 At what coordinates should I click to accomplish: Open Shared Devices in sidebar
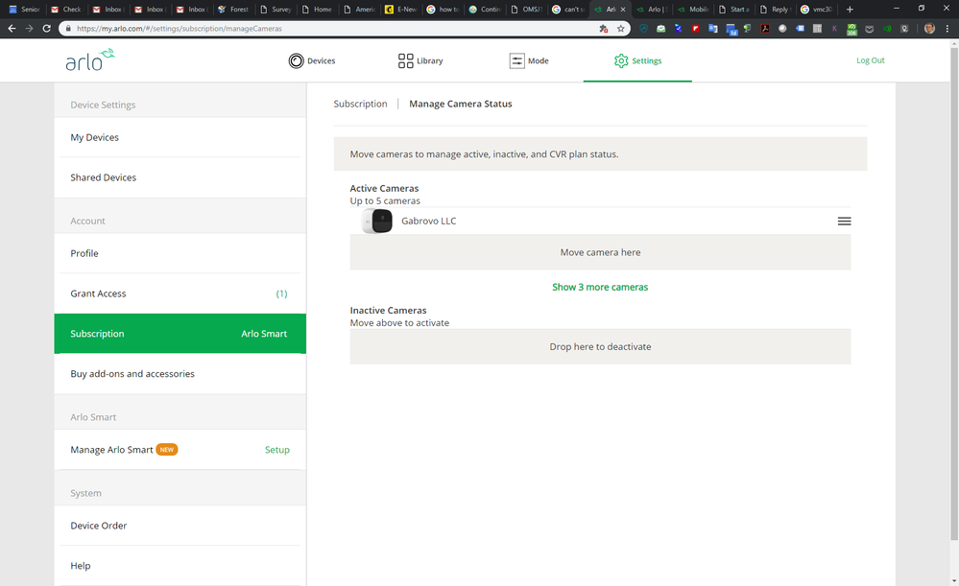coord(180,177)
